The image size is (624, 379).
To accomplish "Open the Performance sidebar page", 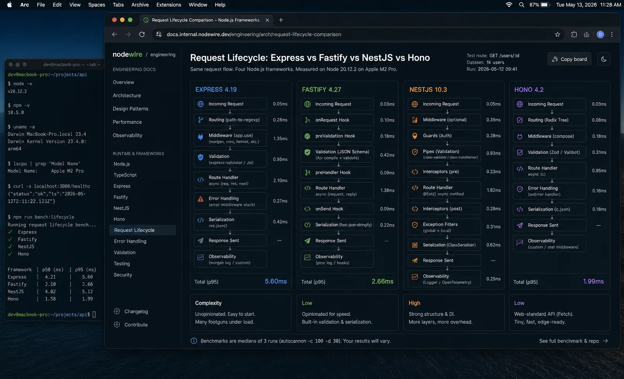I will [127, 122].
